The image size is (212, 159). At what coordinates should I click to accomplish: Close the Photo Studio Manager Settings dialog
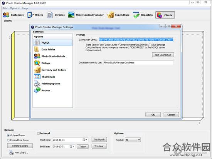[x=176, y=26]
